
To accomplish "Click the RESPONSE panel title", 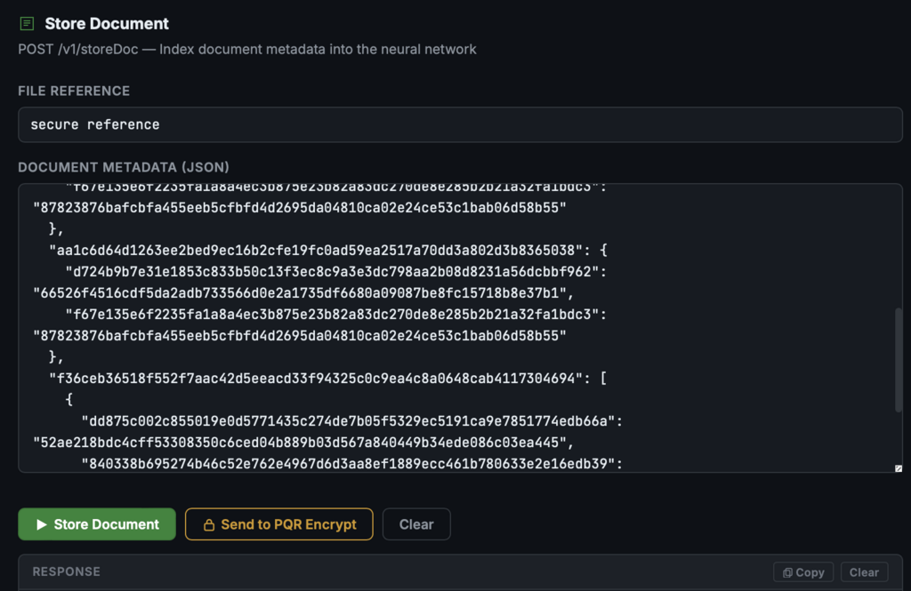I will 66,571.
